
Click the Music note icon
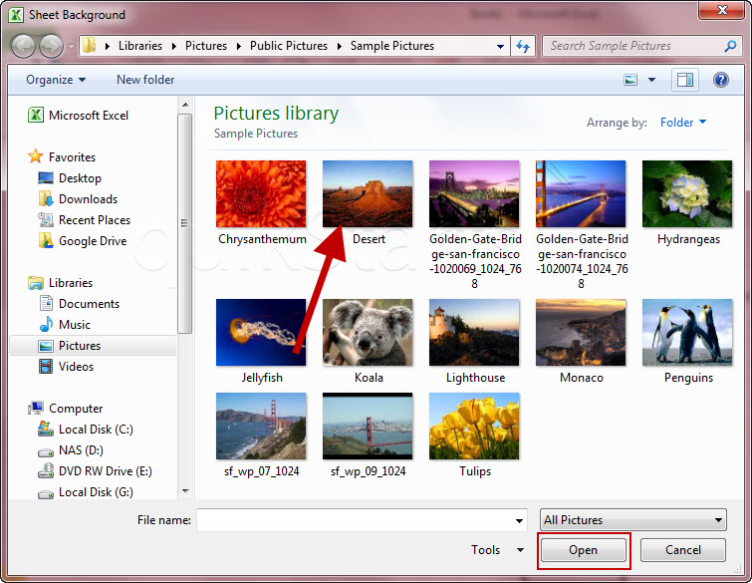pyautogui.click(x=46, y=324)
